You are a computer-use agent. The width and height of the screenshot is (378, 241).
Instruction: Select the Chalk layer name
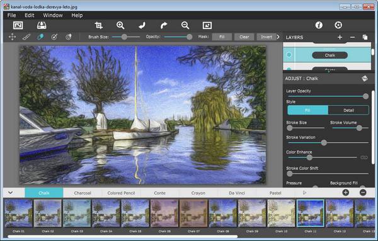click(x=329, y=55)
